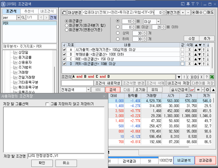
Task: Close the 사용자정의 조건저장 dialog
Action: pos(104,96)
